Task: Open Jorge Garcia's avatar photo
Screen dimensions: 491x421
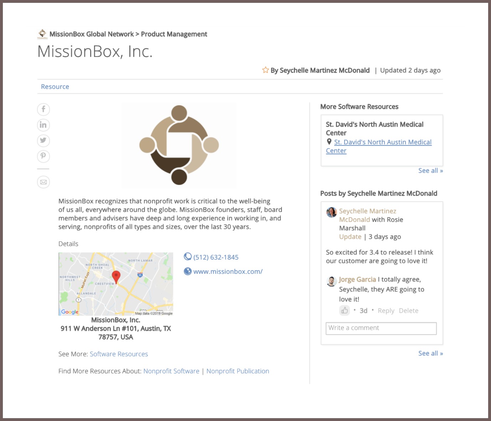Action: point(332,281)
